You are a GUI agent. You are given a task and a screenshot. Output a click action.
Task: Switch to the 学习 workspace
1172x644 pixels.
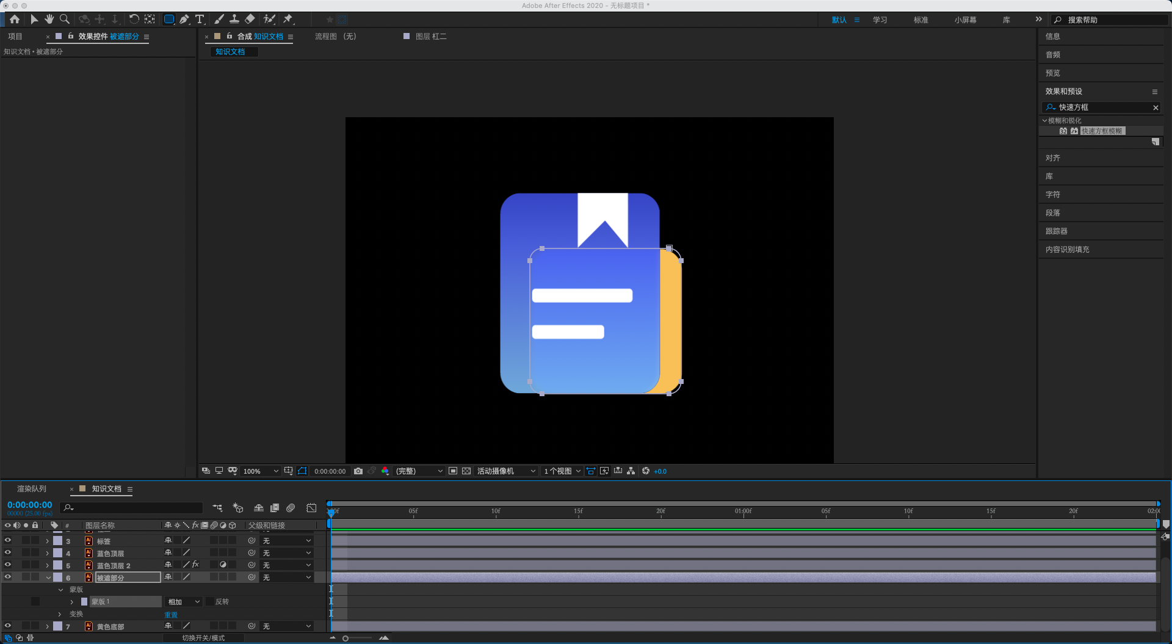click(880, 20)
